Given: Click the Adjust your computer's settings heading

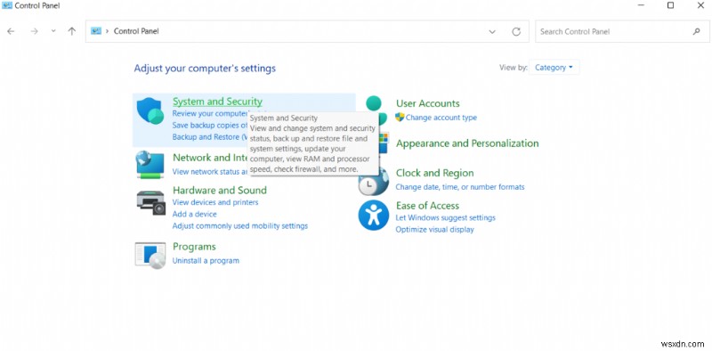Looking at the screenshot, I should tap(205, 69).
